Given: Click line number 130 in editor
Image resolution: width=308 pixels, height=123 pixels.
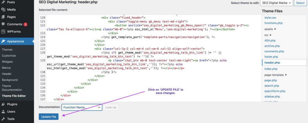Looking at the screenshot, I should [x=43, y=72].
